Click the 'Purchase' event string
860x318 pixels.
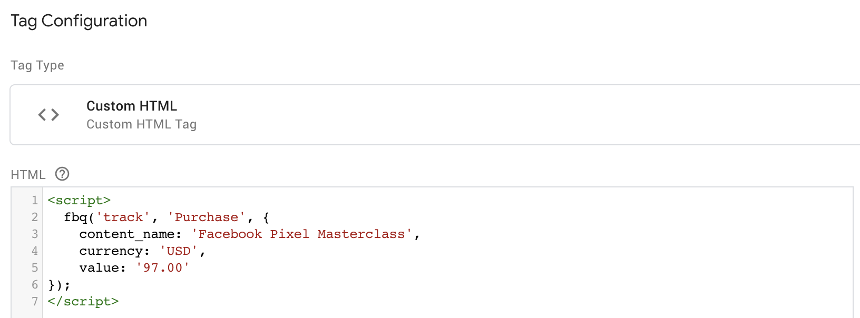(x=207, y=217)
